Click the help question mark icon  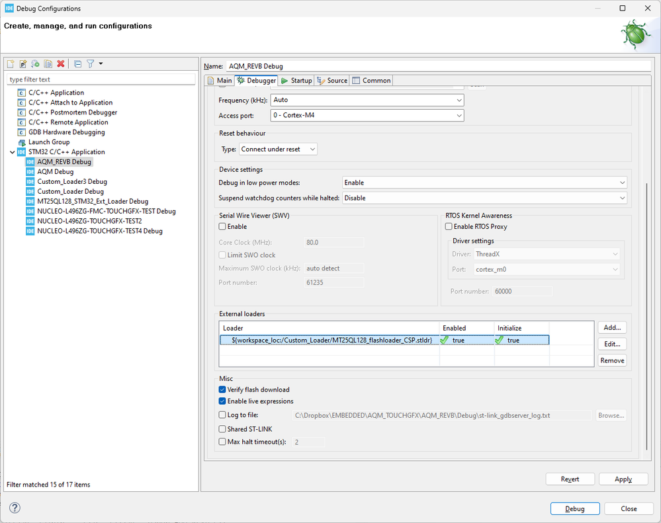click(x=15, y=507)
